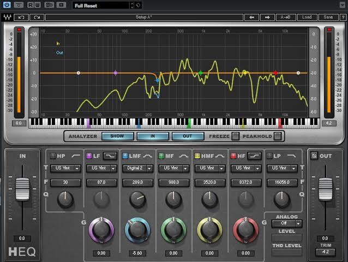This screenshot has height=262, width=348.
Task: Open the LP band type dropdown
Action: pyautogui.click(x=282, y=168)
